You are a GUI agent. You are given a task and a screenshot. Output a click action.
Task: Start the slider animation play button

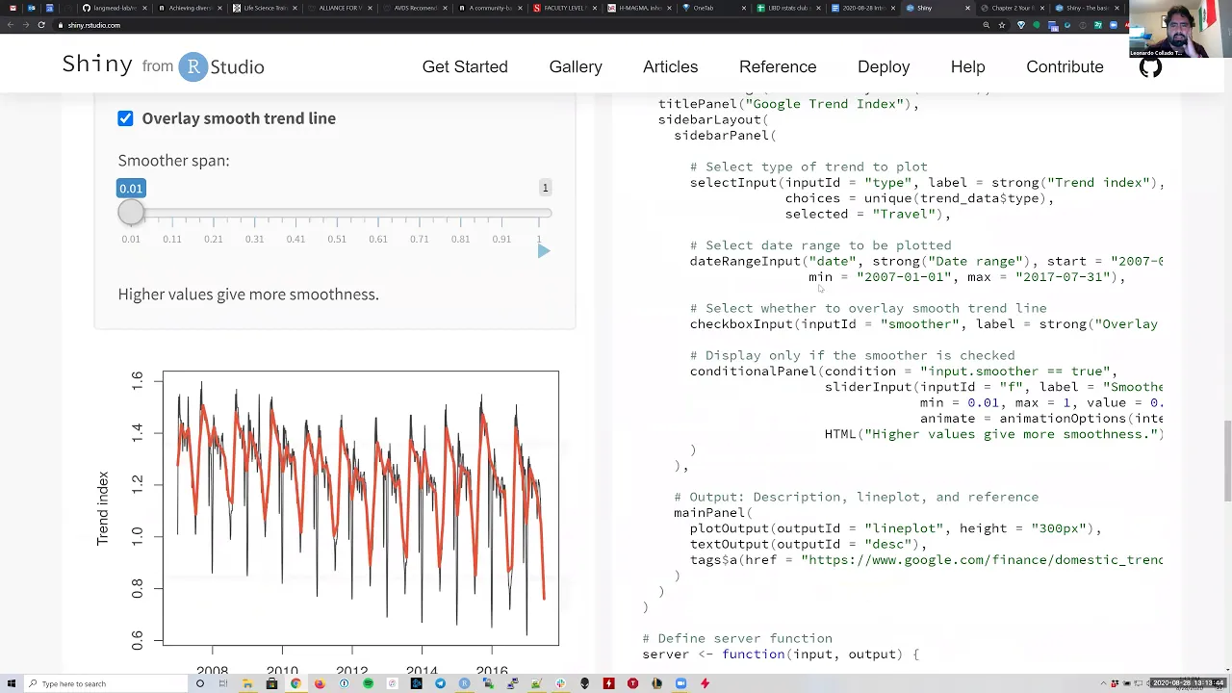click(544, 251)
